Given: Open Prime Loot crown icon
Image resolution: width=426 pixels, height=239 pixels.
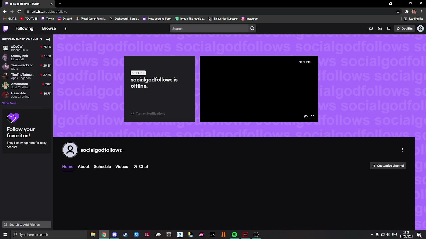Looking at the screenshot, I should [x=371, y=29].
